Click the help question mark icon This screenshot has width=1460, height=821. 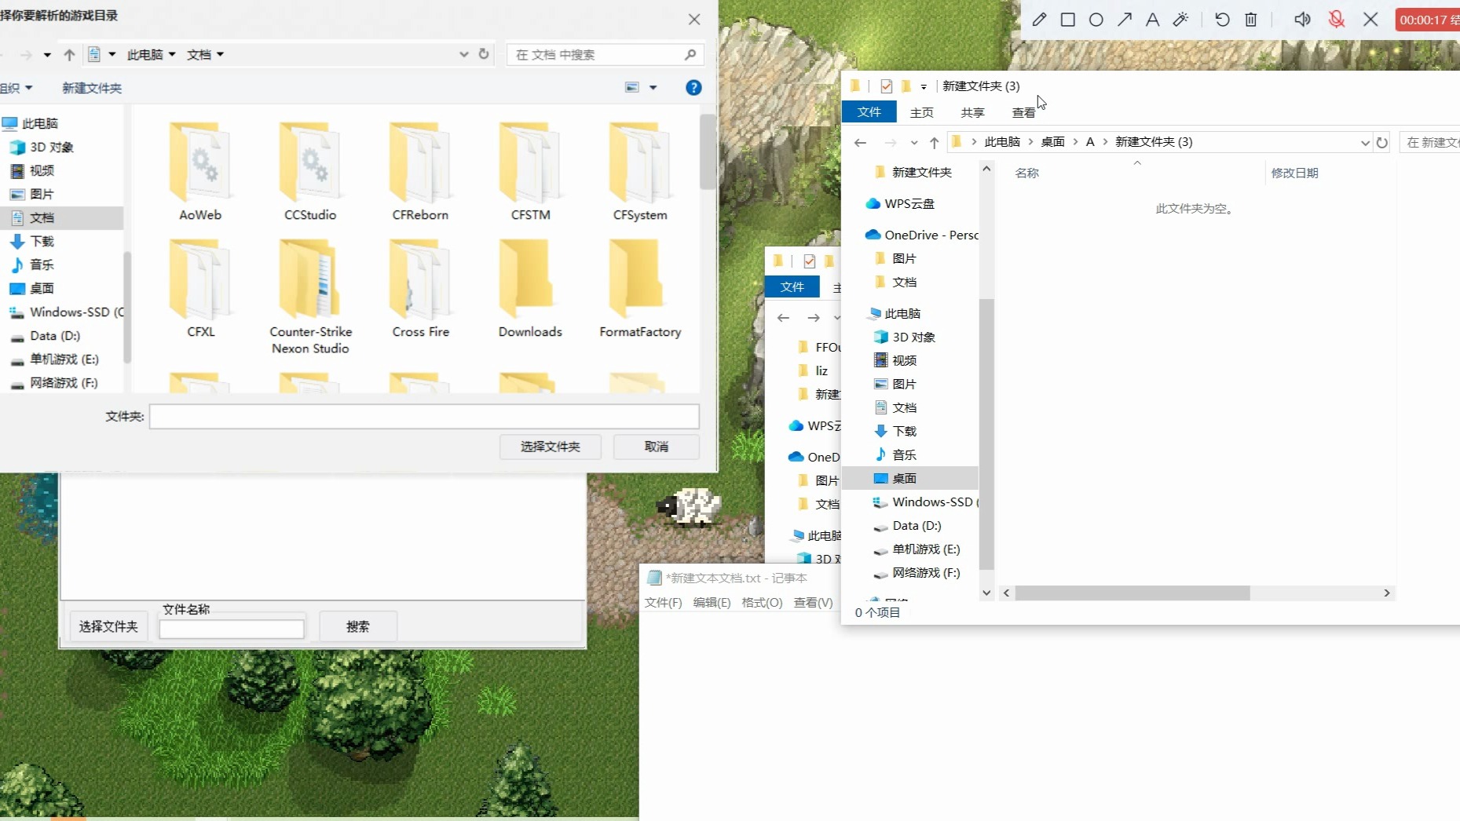pyautogui.click(x=693, y=88)
